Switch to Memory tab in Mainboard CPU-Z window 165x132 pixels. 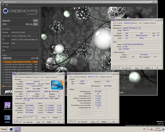coord(134,23)
